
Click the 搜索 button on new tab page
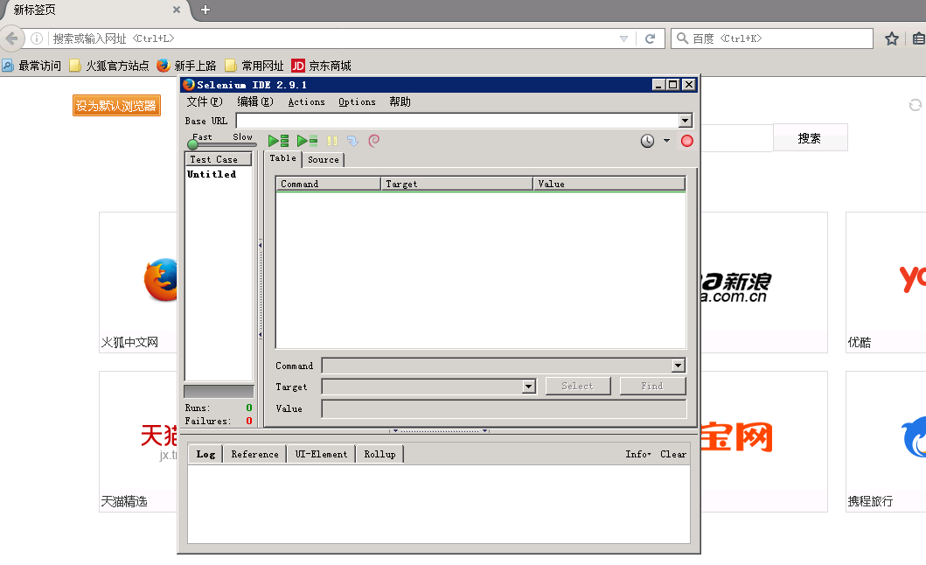point(810,137)
